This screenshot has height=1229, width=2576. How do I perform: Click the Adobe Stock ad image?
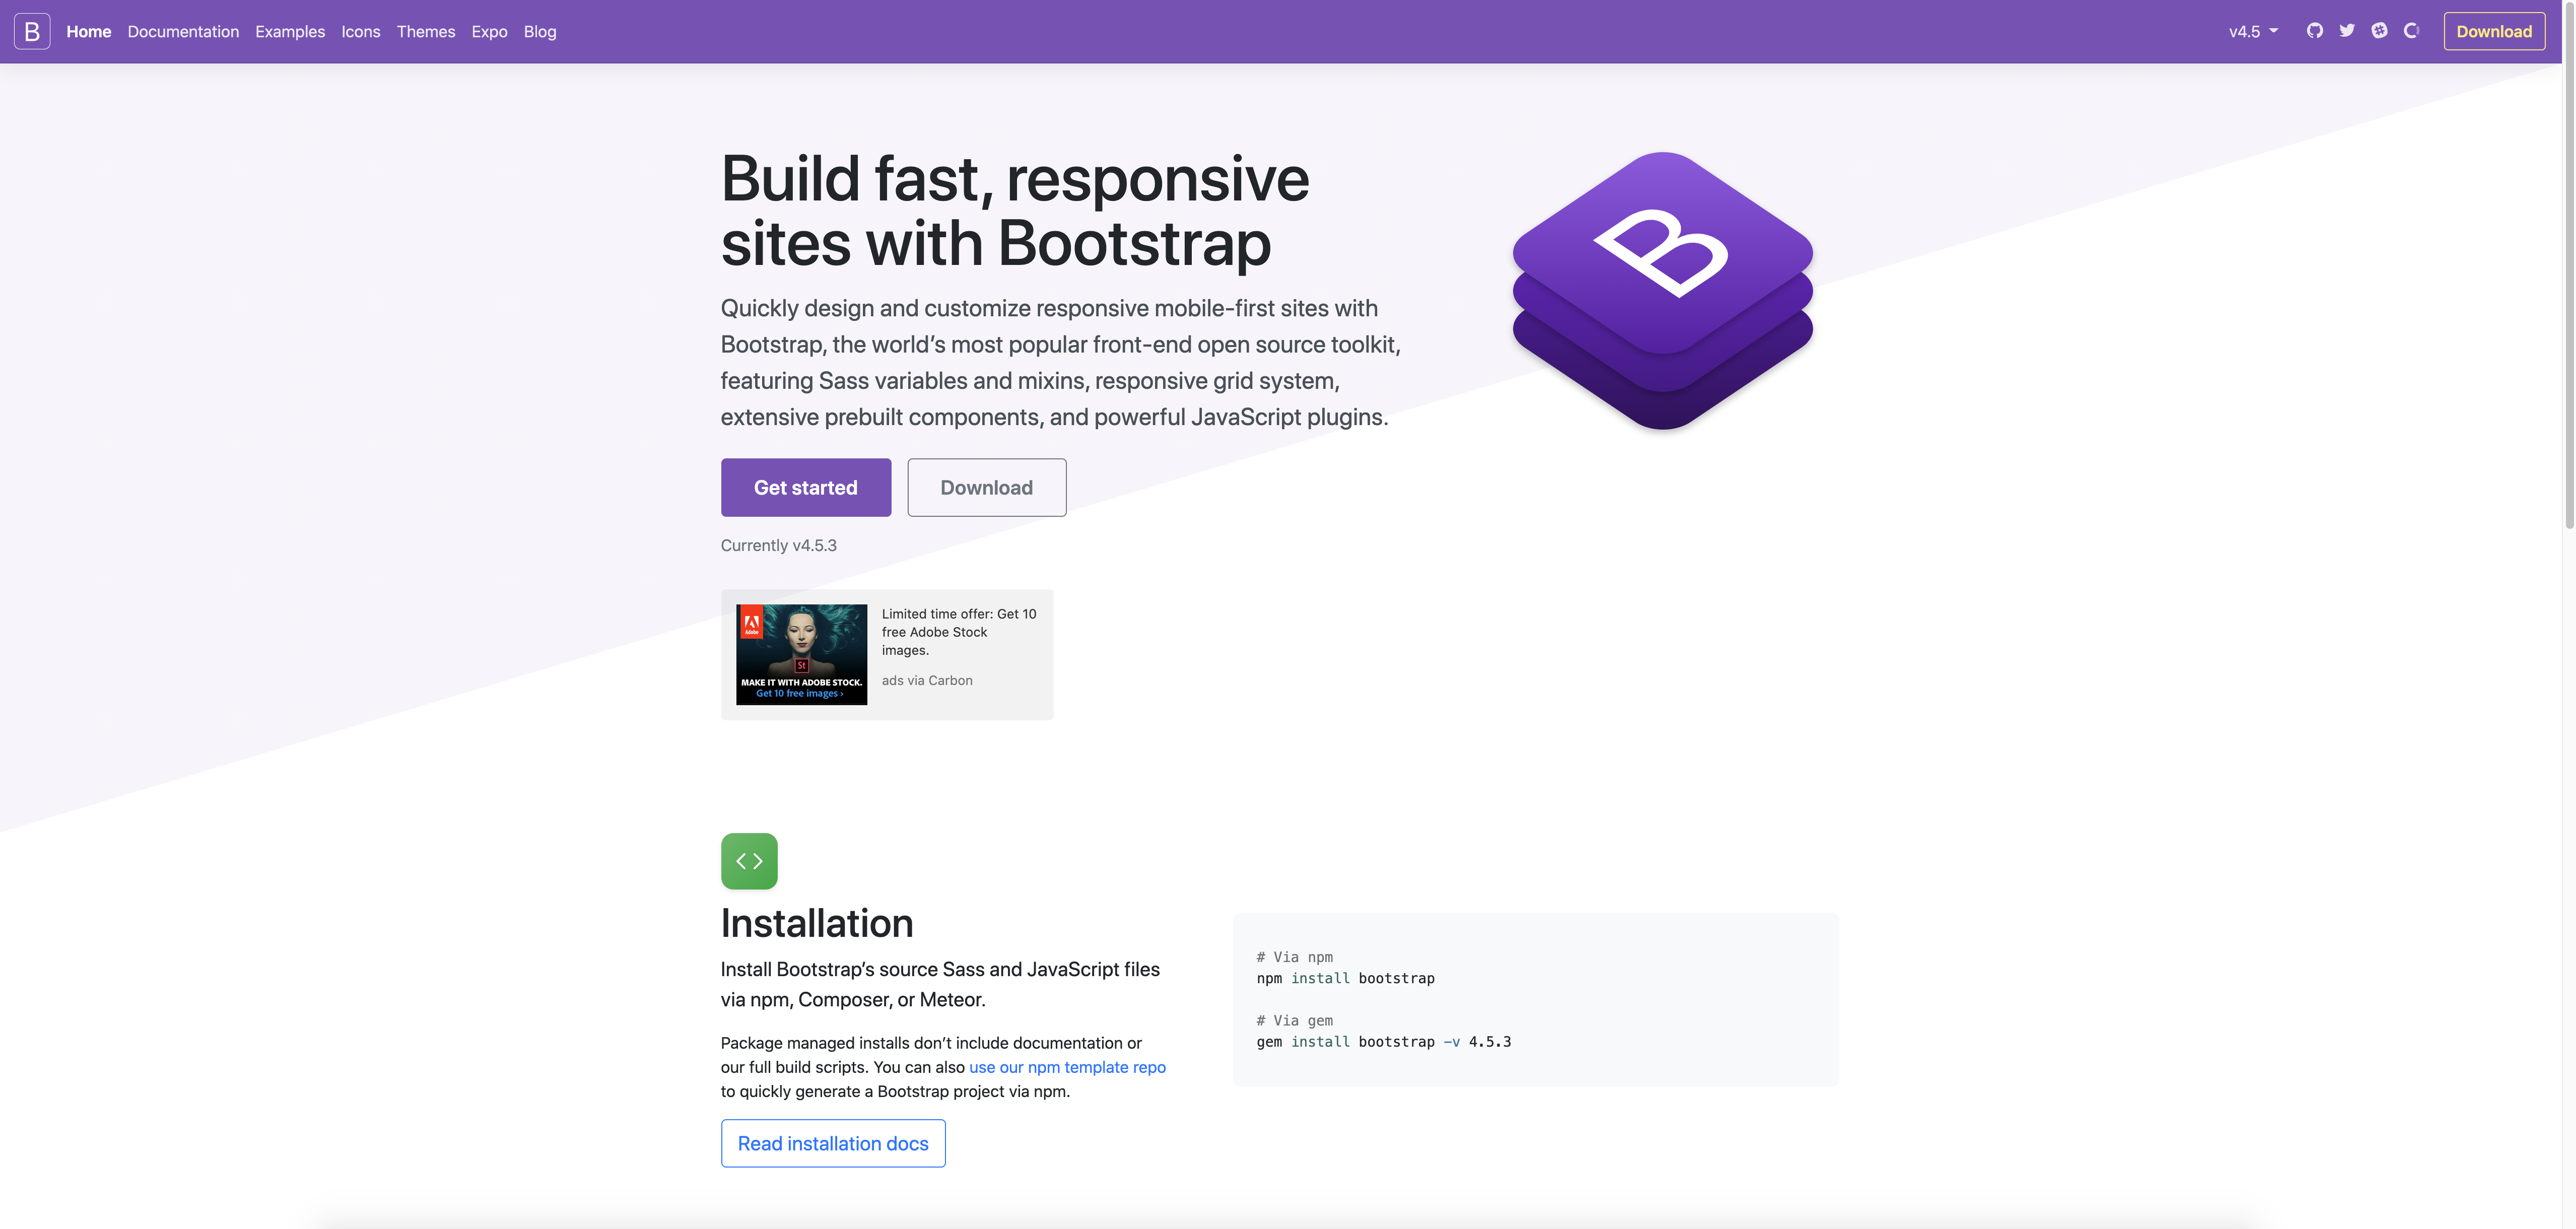(802, 654)
